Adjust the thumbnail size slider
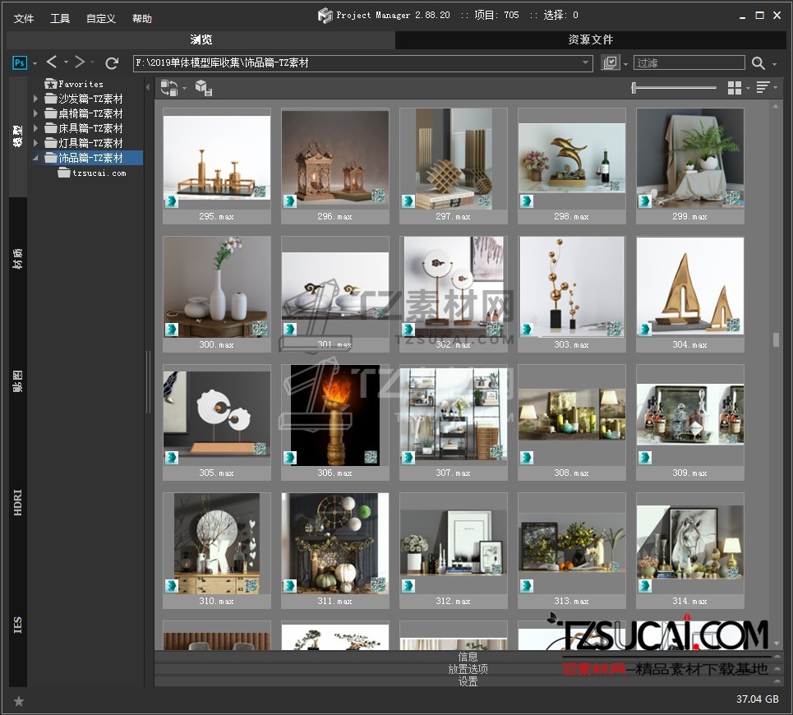This screenshot has width=793, height=715. click(x=634, y=88)
